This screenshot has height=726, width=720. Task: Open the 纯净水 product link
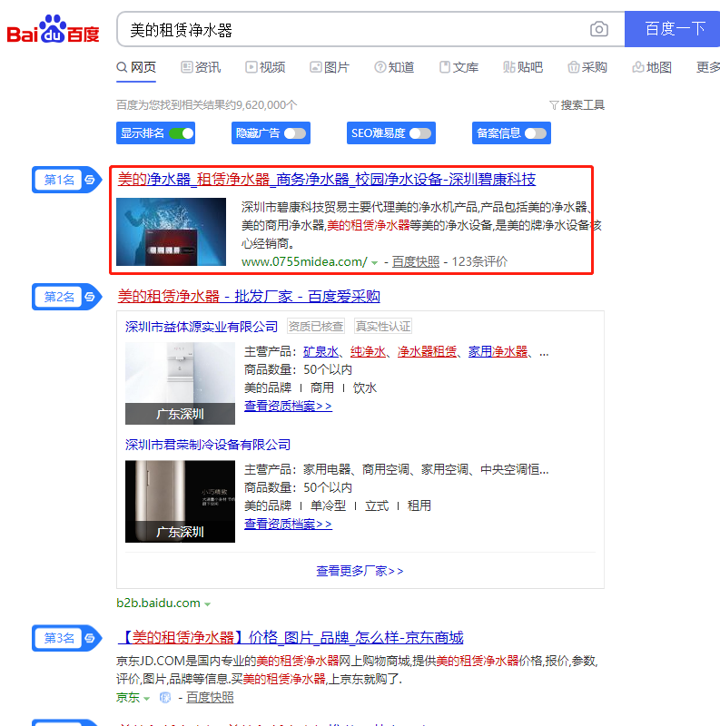tap(368, 352)
